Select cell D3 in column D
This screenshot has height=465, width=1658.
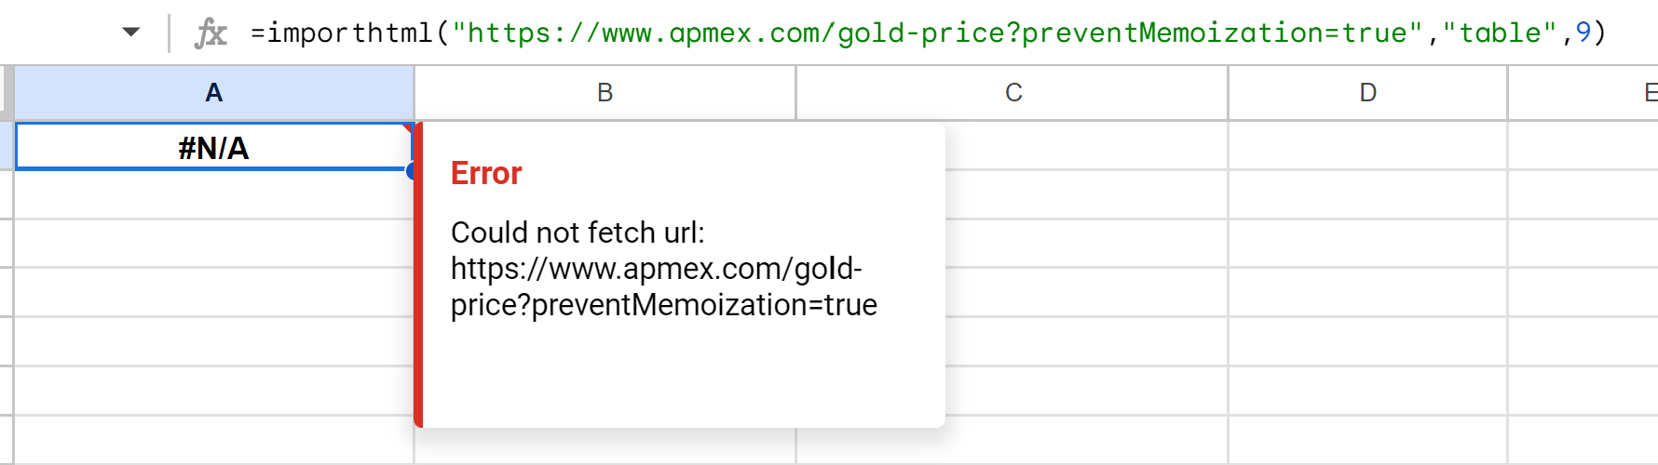[1367, 244]
